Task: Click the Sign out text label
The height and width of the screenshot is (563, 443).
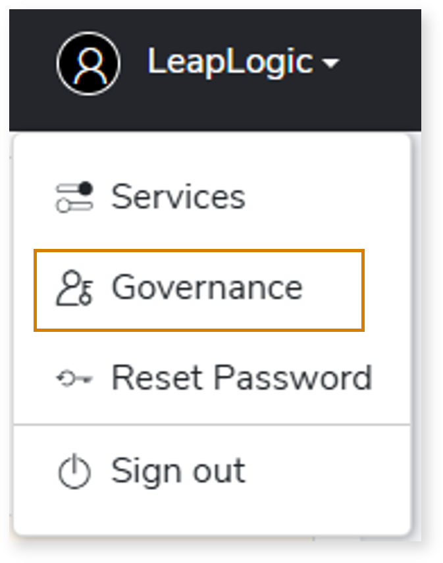Action: tap(178, 471)
